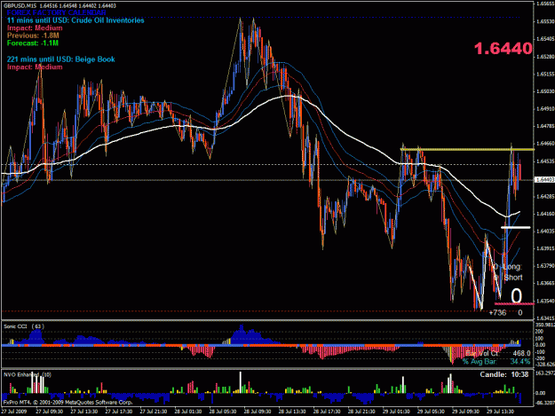The width and height of the screenshot is (555, 416).
Task: Click the 1.65155 price axis label
Action: click(545, 75)
